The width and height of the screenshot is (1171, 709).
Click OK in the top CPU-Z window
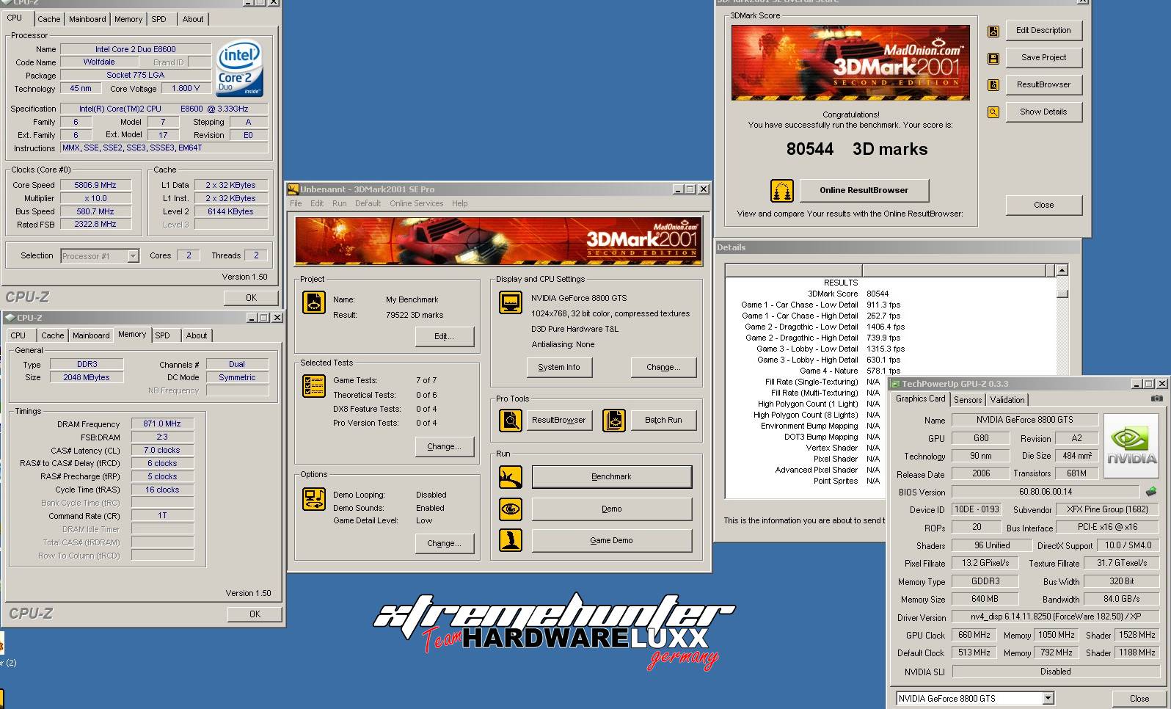(x=251, y=298)
